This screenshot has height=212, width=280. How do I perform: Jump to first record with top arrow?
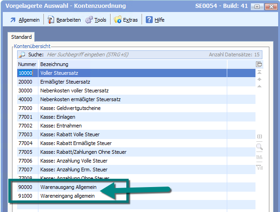[x=259, y=73]
